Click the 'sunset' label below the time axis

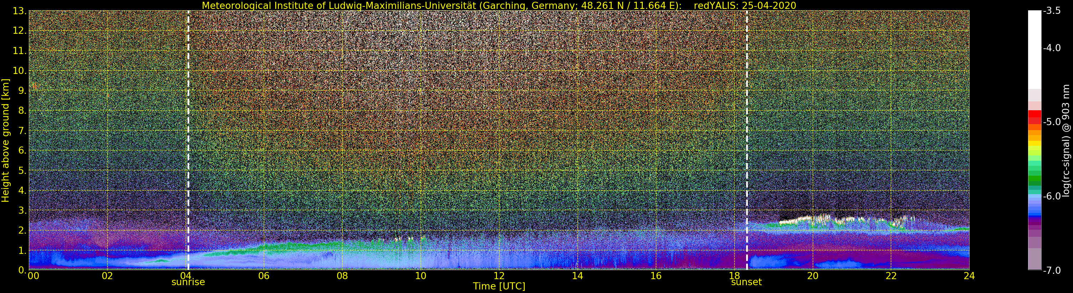tap(746, 282)
